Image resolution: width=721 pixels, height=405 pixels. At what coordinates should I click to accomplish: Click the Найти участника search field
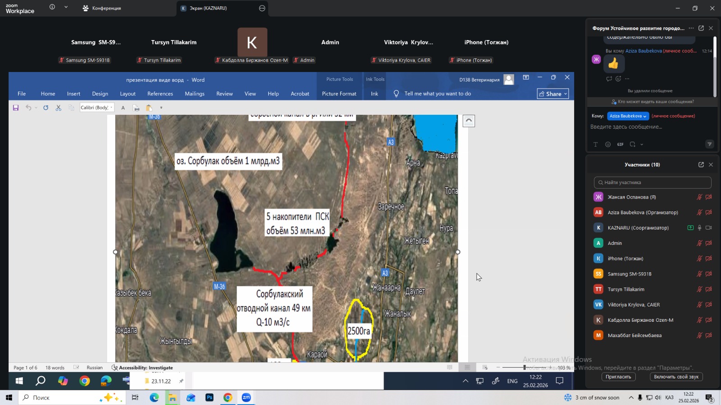[653, 182]
